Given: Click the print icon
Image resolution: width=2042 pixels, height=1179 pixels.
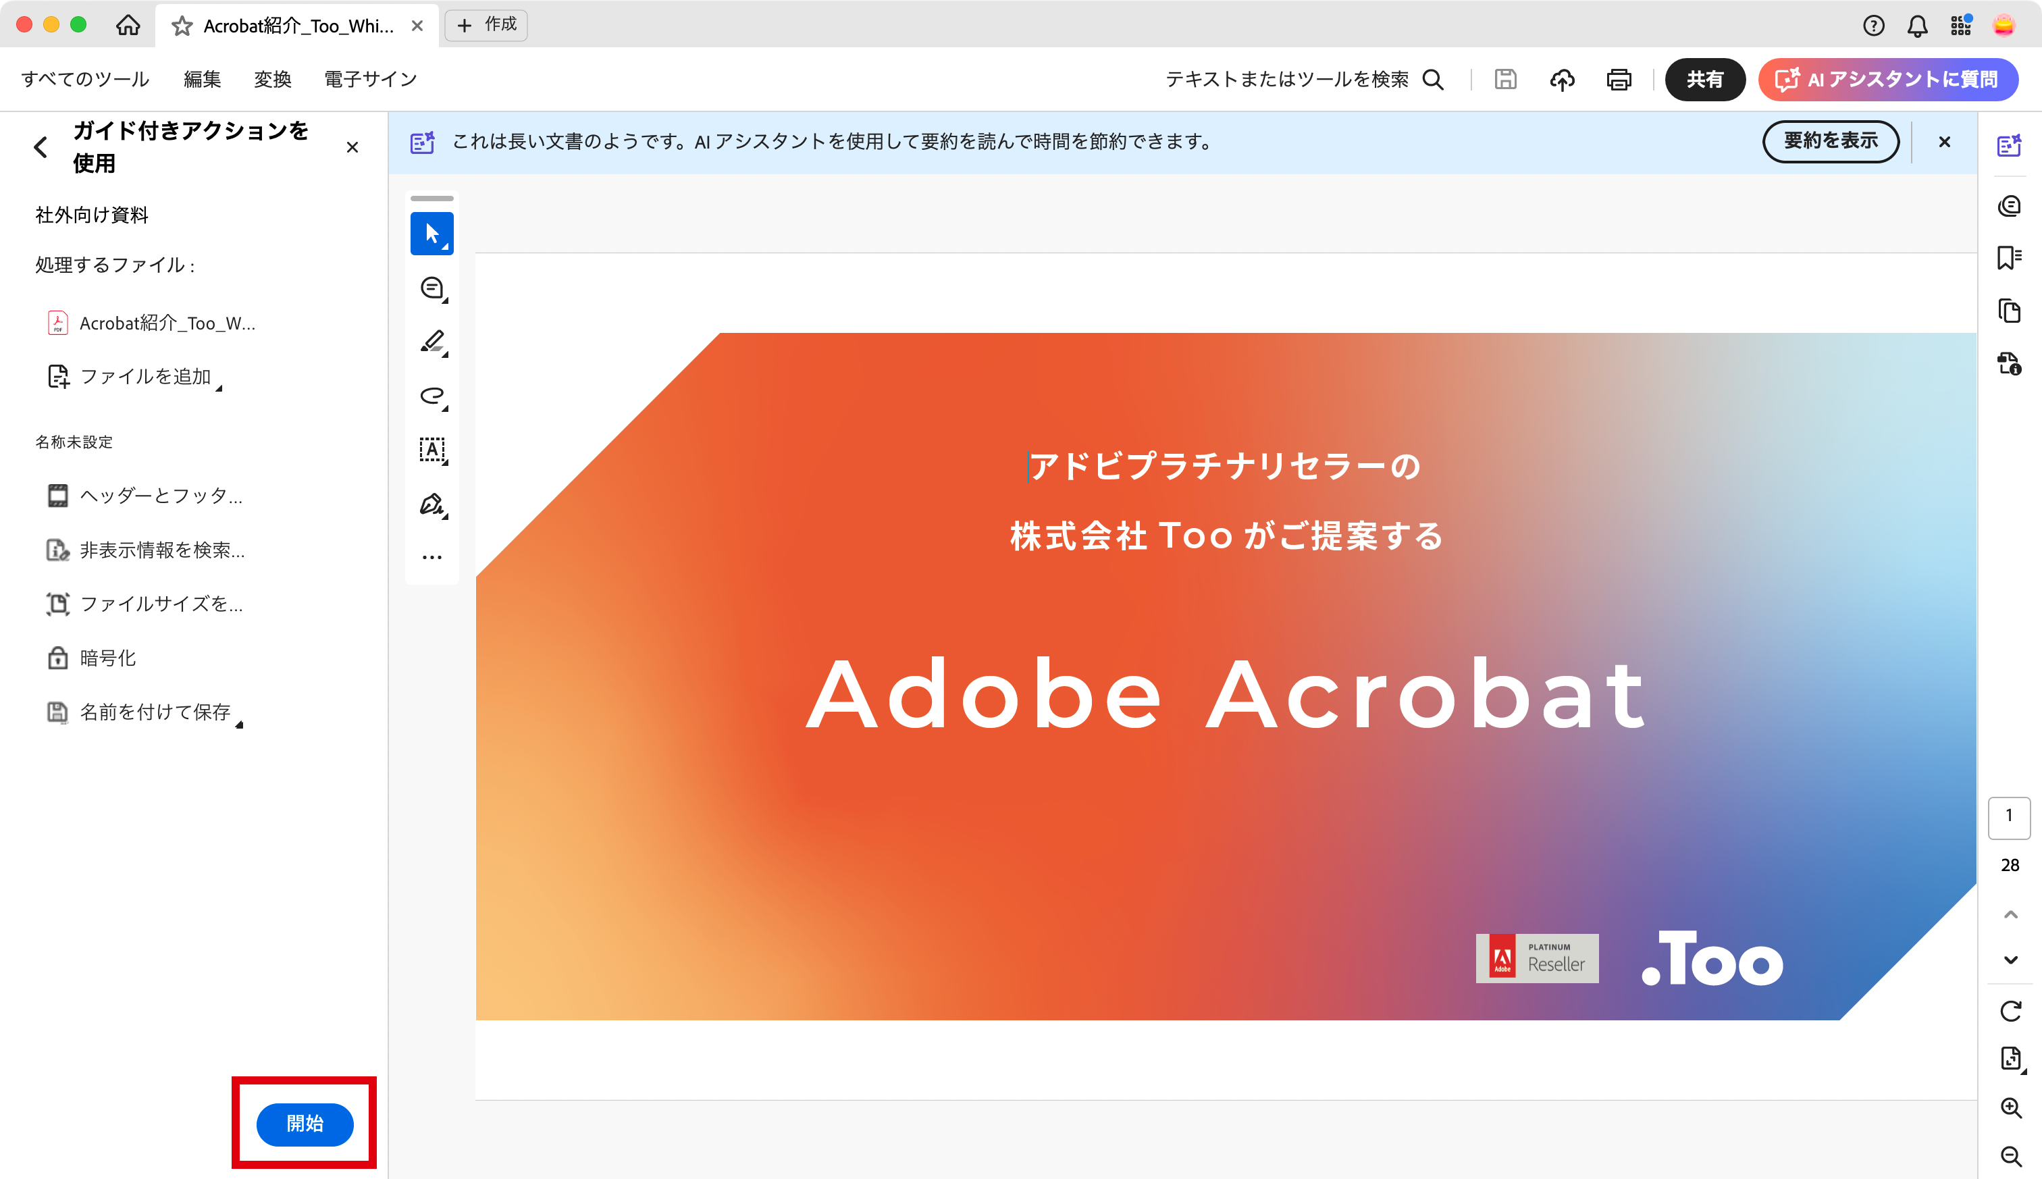Looking at the screenshot, I should pos(1619,80).
